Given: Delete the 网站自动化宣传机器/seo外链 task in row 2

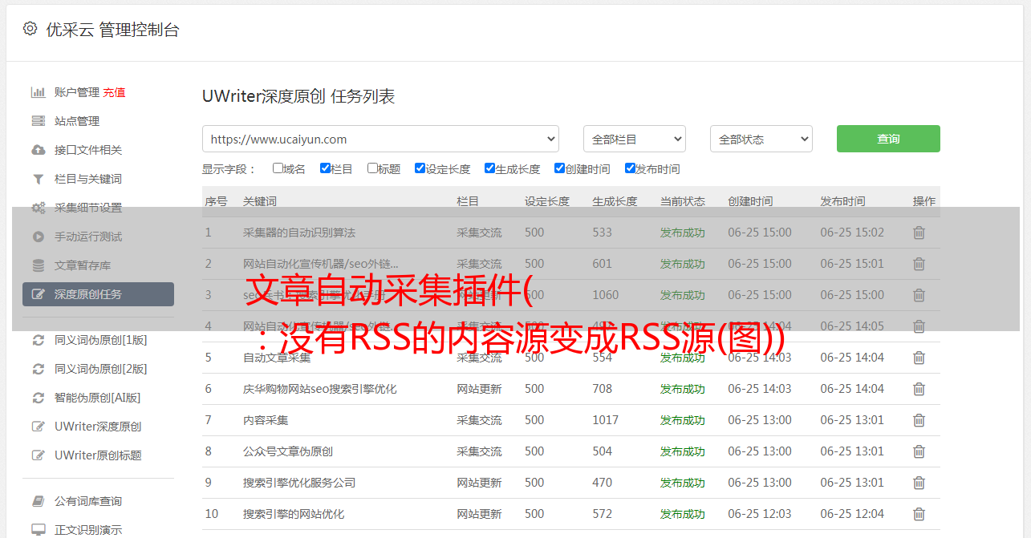Looking at the screenshot, I should tap(919, 264).
